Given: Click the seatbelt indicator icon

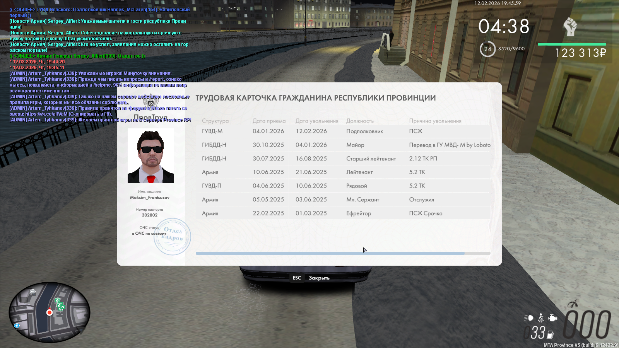Looking at the screenshot, I should click(541, 318).
